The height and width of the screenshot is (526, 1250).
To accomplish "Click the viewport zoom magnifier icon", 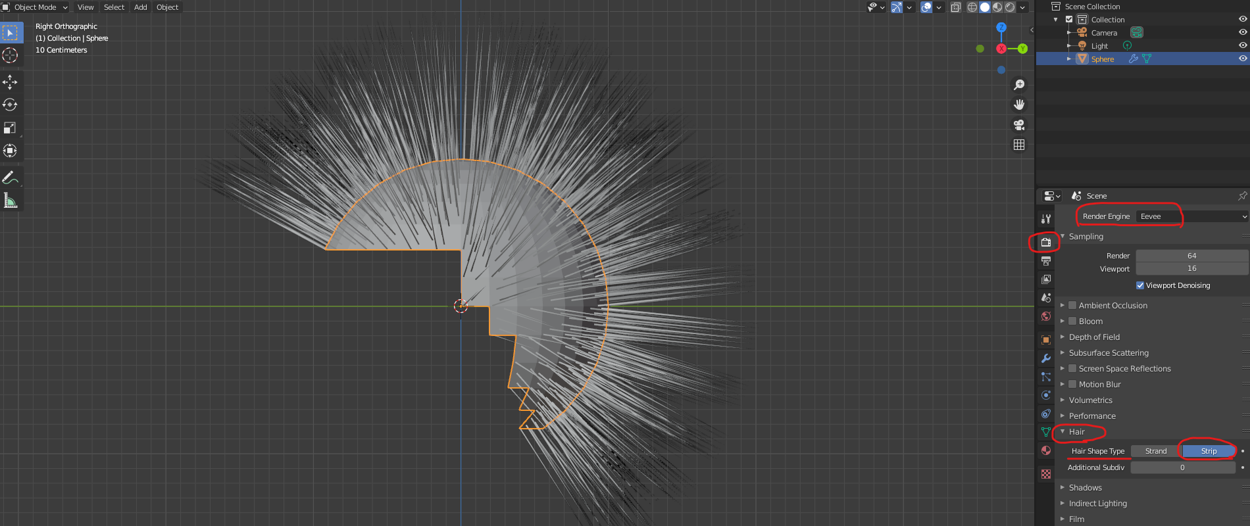I will 1019,85.
